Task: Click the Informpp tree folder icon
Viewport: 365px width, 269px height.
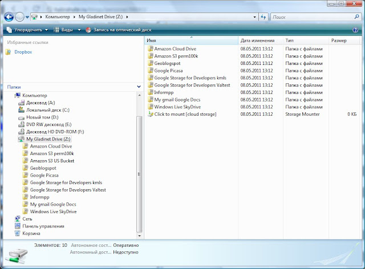Action: (x=25, y=197)
